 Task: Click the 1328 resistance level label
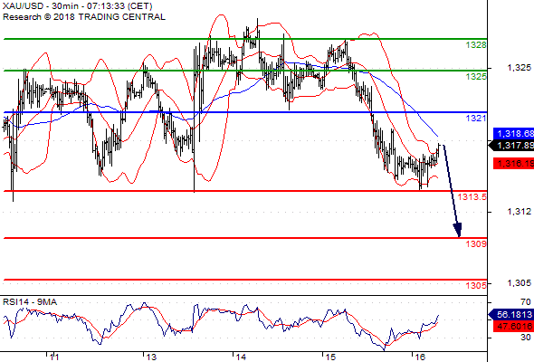(x=476, y=45)
